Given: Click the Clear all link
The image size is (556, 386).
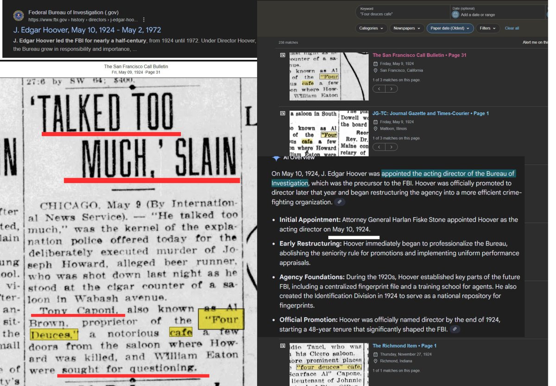Looking at the screenshot, I should coord(512,28).
